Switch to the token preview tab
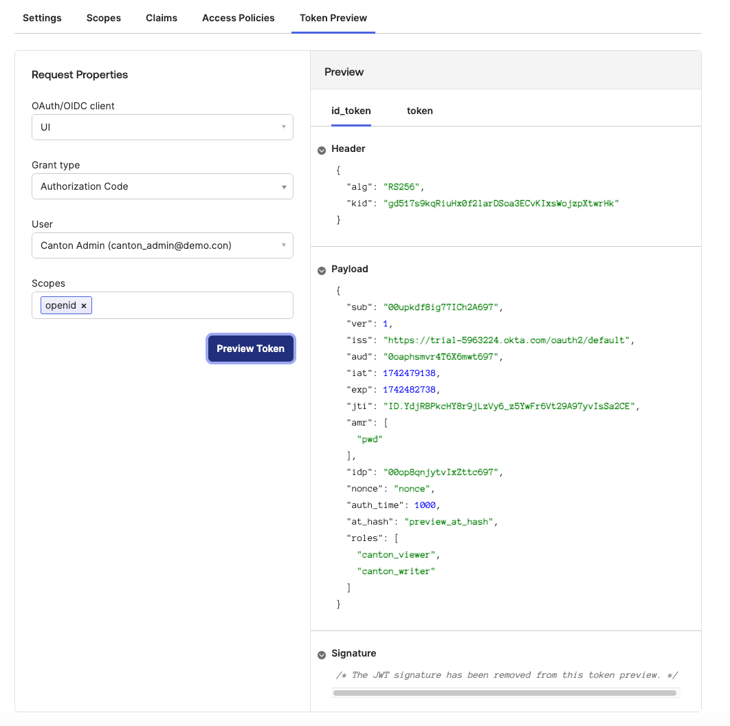 click(x=420, y=111)
